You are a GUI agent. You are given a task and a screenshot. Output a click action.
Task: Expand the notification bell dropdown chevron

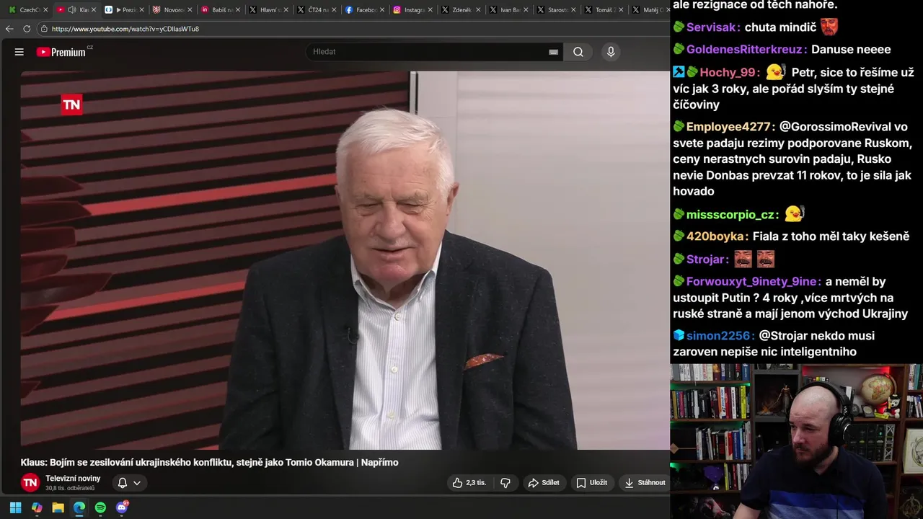coord(137,483)
